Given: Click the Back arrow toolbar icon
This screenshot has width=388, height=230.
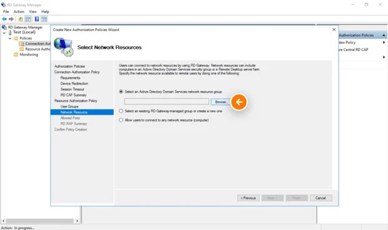Looking at the screenshot, I should point(4,19).
